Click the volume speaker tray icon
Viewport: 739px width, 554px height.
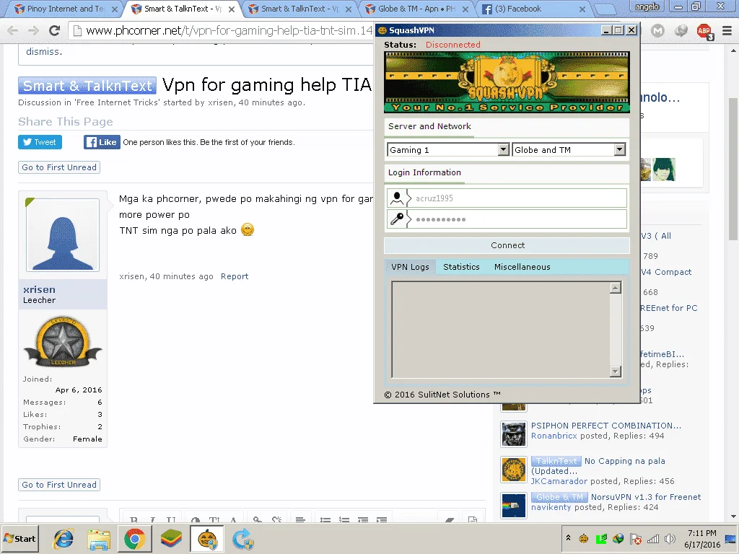[x=669, y=538]
